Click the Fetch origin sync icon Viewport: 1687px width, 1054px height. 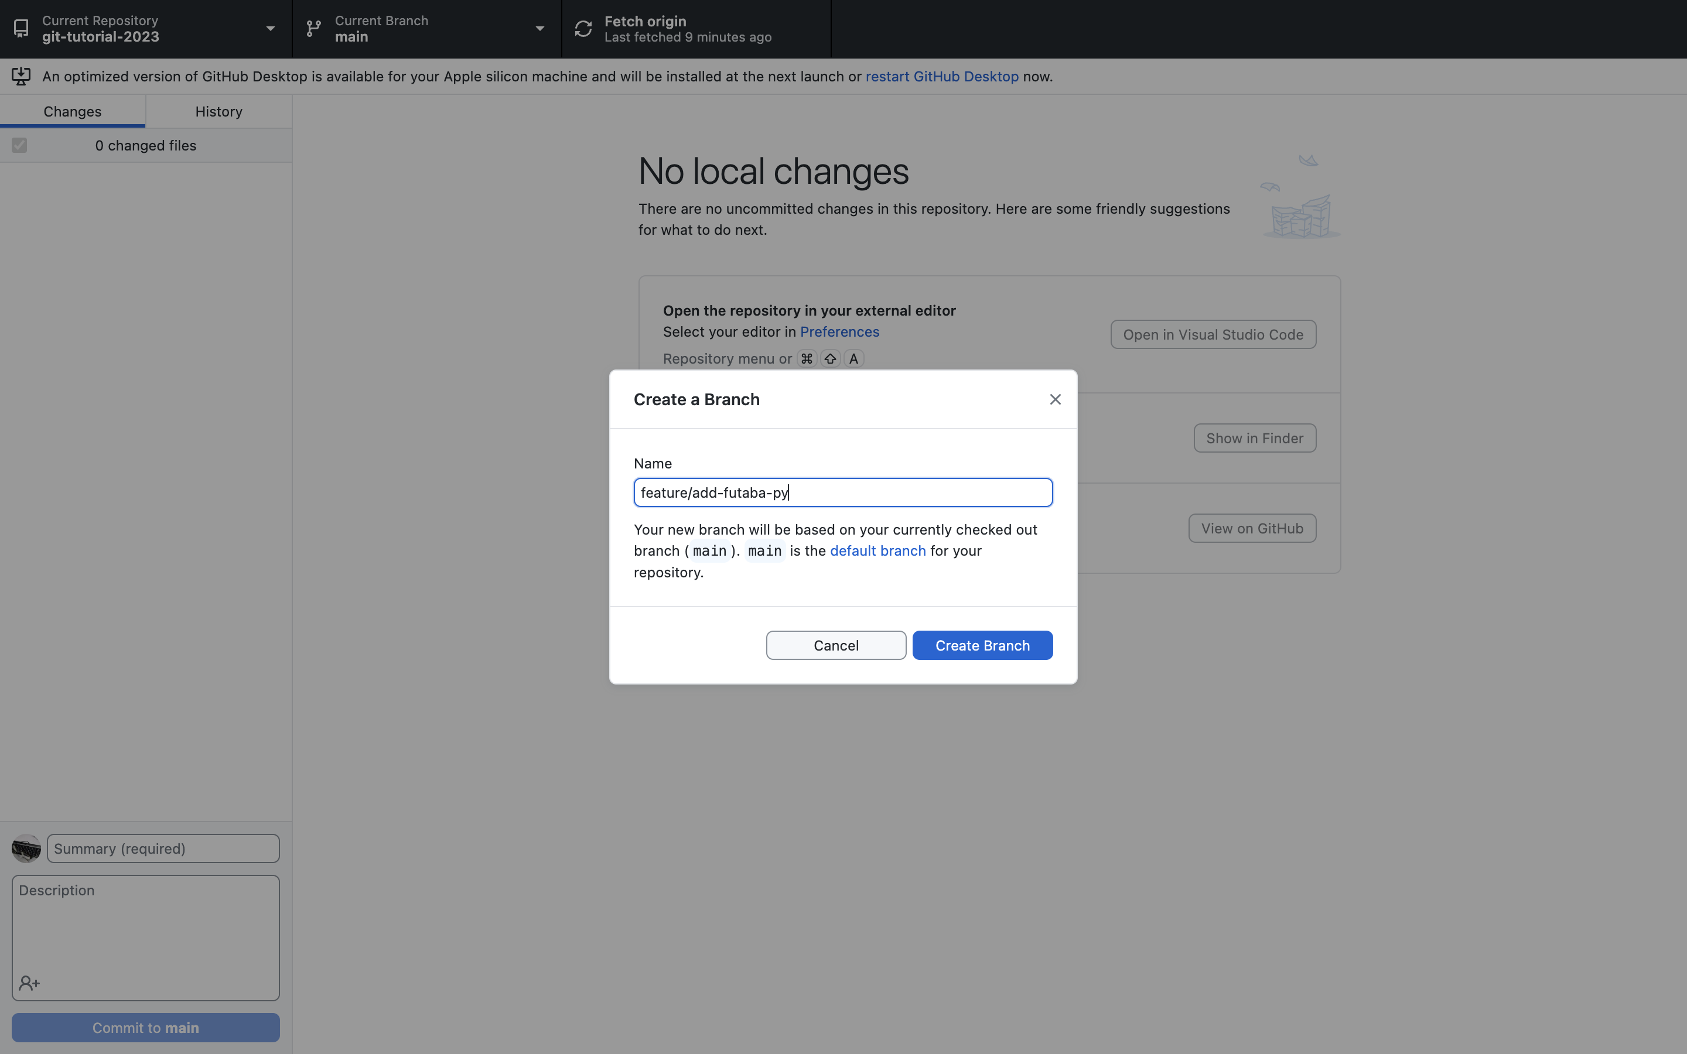(583, 29)
